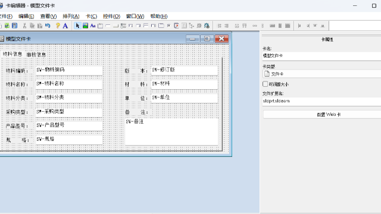Image resolution: width=381 pixels, height=214 pixels.
Task: Click the tree structure toolbar icon
Action: pyautogui.click(x=192, y=26)
